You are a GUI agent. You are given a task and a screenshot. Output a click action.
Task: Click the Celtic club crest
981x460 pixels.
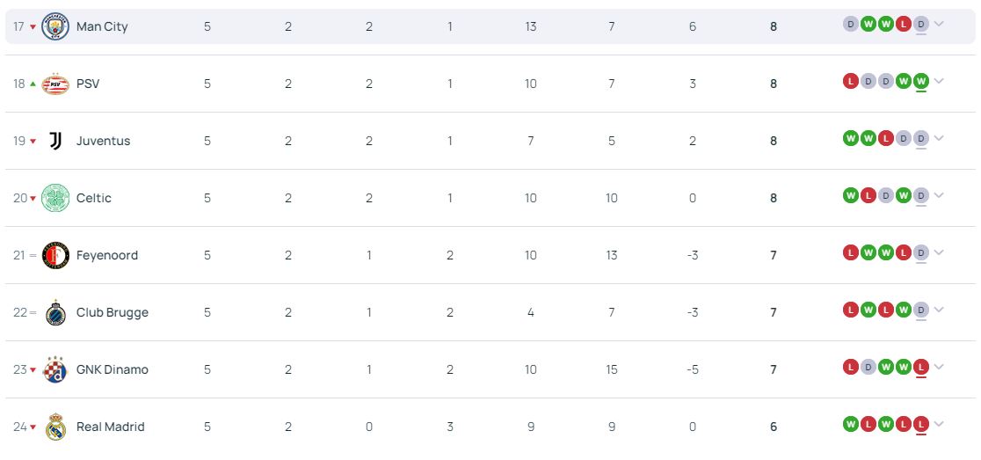[x=55, y=198]
